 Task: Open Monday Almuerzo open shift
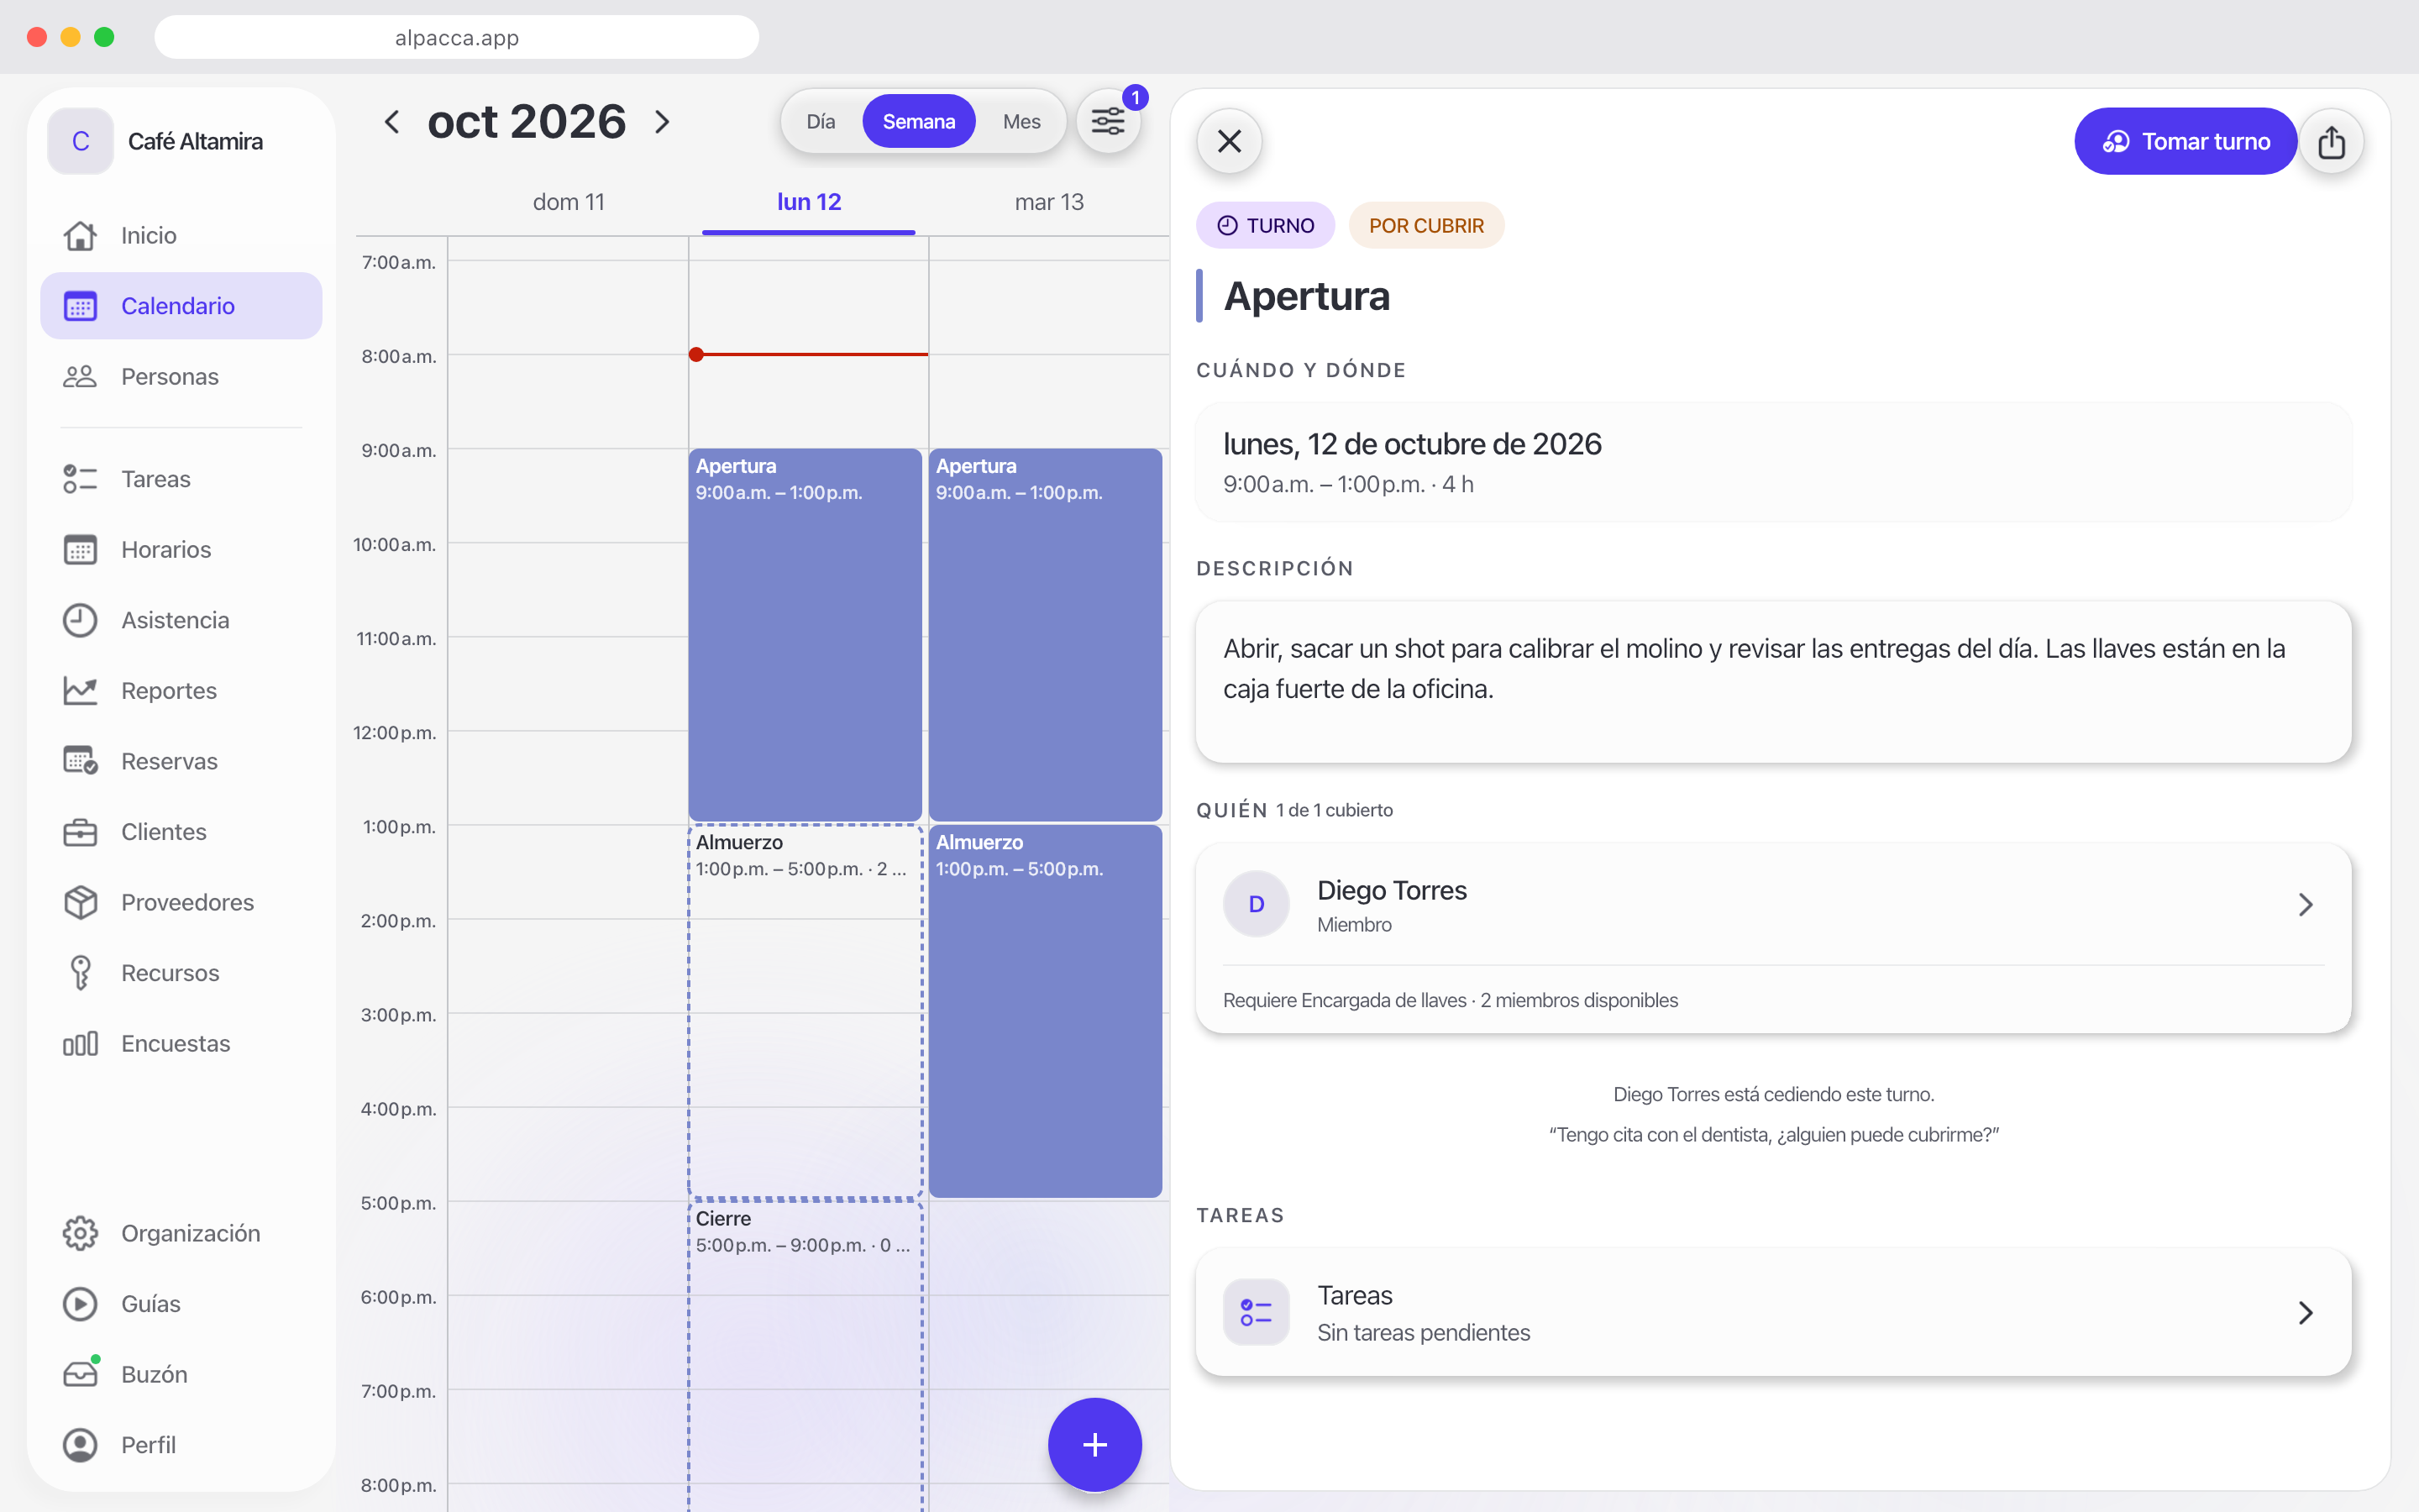(x=805, y=1011)
